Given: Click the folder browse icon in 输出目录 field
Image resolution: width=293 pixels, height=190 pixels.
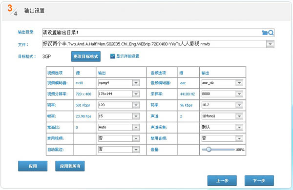Looking at the screenshot, I should coord(265,33).
